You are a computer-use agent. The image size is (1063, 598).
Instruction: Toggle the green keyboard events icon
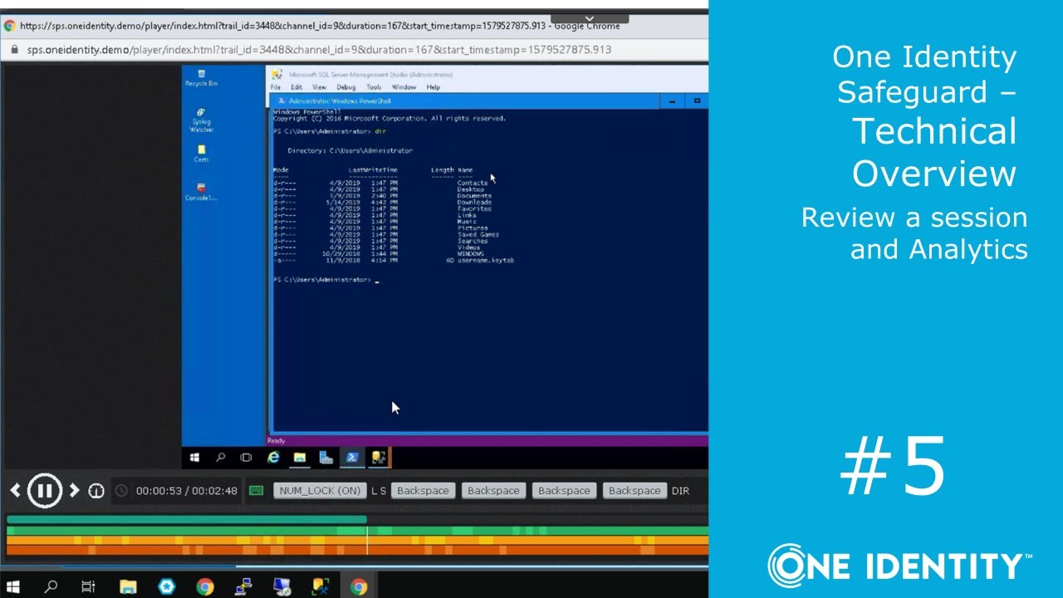click(257, 491)
